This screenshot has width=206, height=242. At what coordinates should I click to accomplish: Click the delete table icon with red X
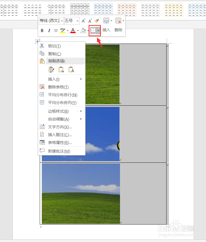tap(118, 21)
